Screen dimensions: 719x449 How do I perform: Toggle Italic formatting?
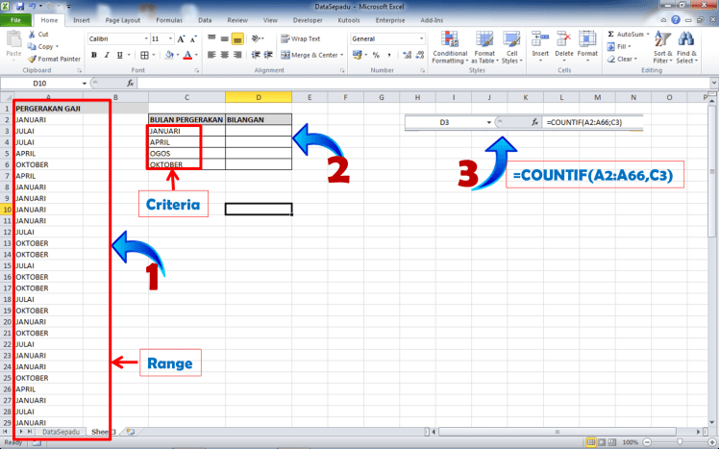coord(106,56)
